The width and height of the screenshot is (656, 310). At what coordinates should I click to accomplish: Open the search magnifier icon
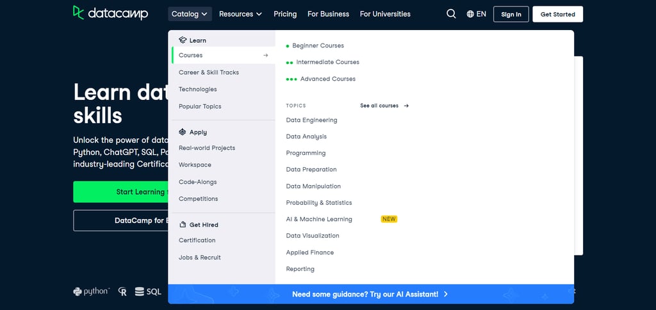click(451, 13)
